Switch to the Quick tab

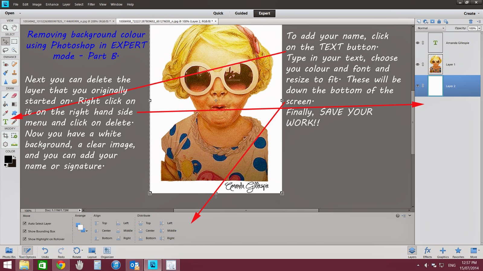click(x=218, y=13)
